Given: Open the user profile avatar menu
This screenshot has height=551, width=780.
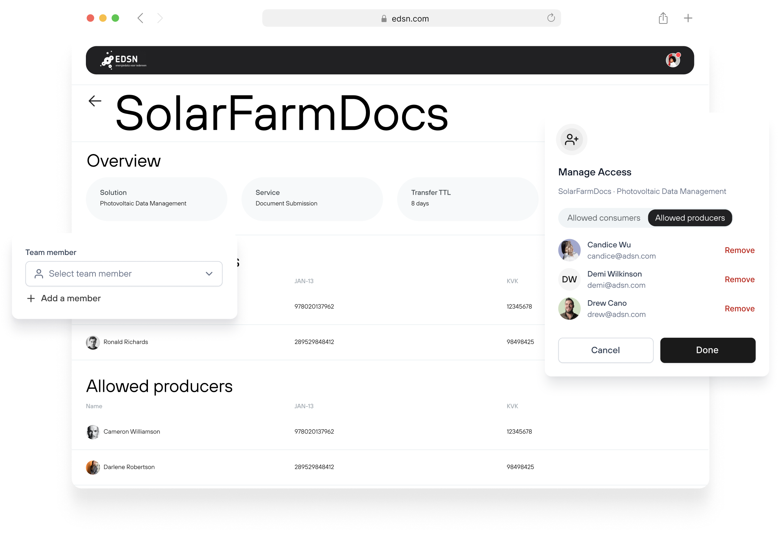Looking at the screenshot, I should (x=672, y=60).
